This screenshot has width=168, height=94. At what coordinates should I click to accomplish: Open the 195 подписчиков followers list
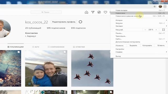click(56, 28)
